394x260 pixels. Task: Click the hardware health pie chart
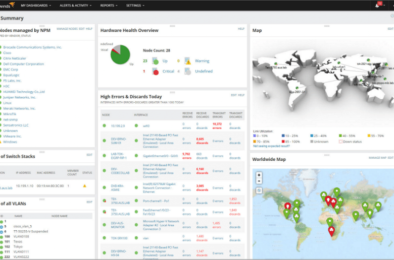(120, 54)
